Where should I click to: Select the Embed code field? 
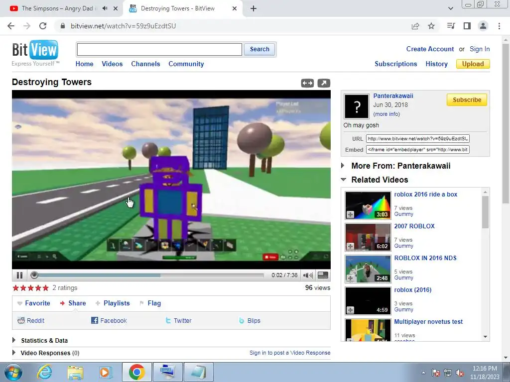[x=418, y=150]
